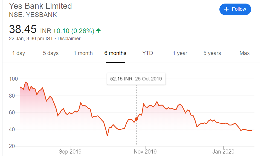
Task: Click the Jan 2020 axis label
Action: coord(223,152)
